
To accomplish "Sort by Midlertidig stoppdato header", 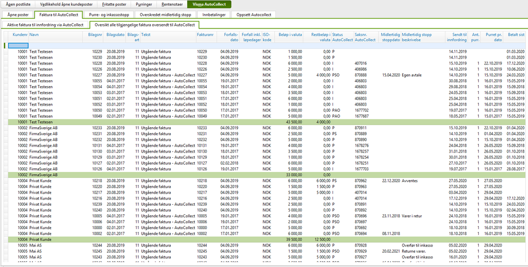I will click(x=390, y=37).
